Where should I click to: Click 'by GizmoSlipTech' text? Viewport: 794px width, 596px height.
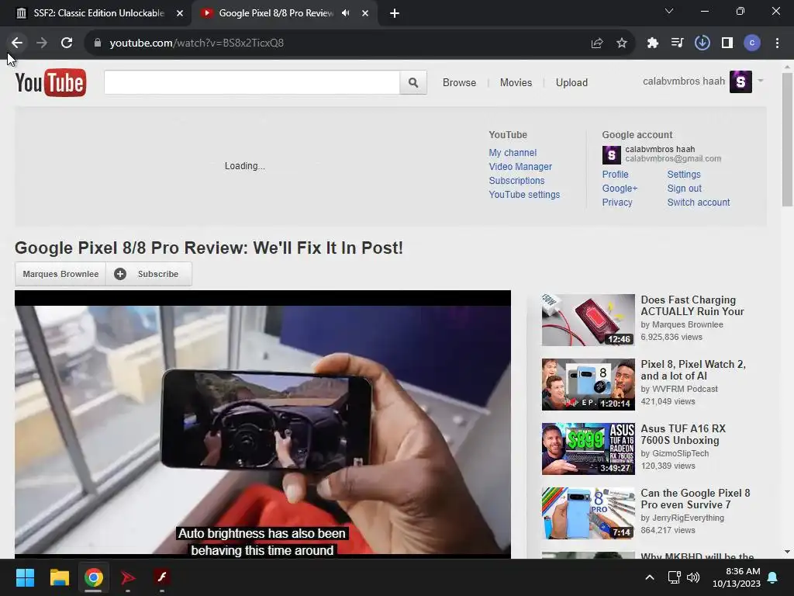[675, 453]
